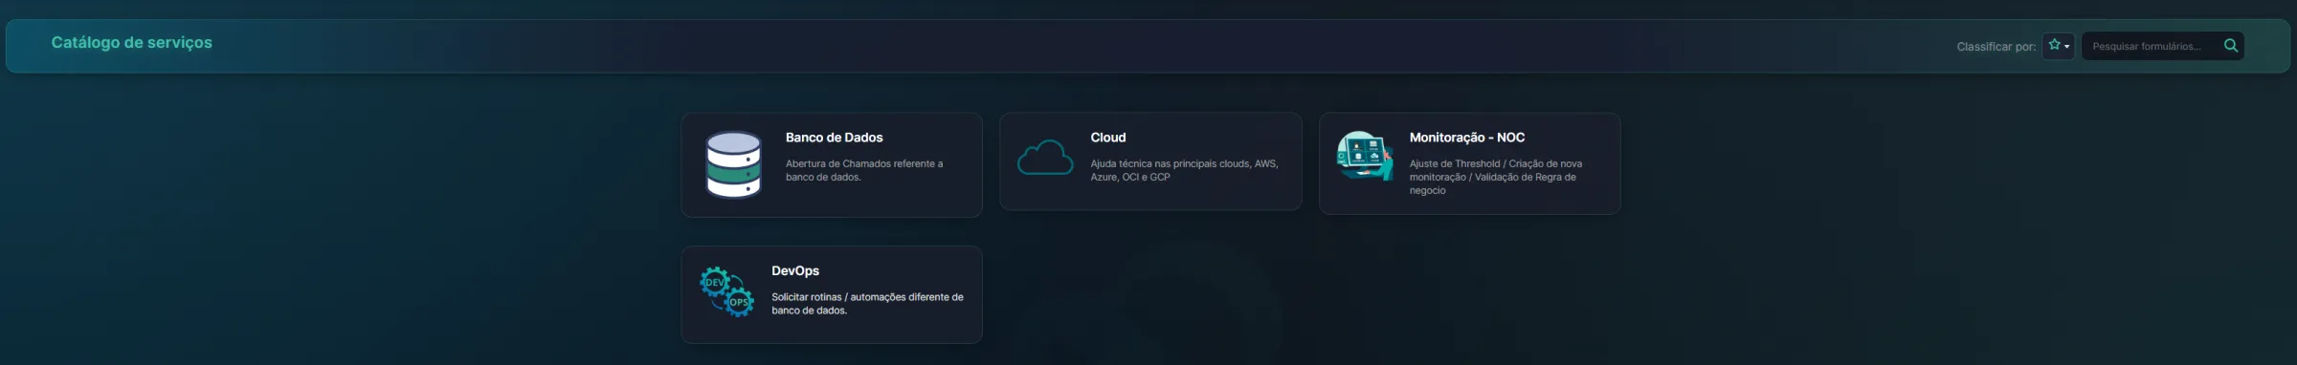
Task: Open the star sort dropdown
Action: click(2059, 46)
